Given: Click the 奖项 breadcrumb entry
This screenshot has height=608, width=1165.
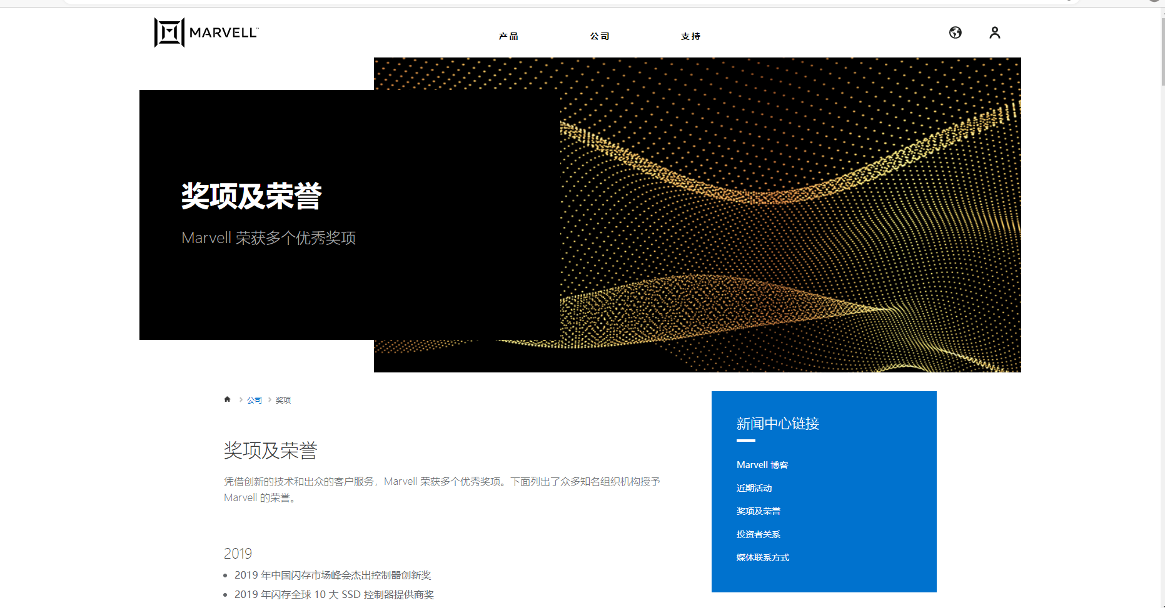Looking at the screenshot, I should (x=283, y=399).
